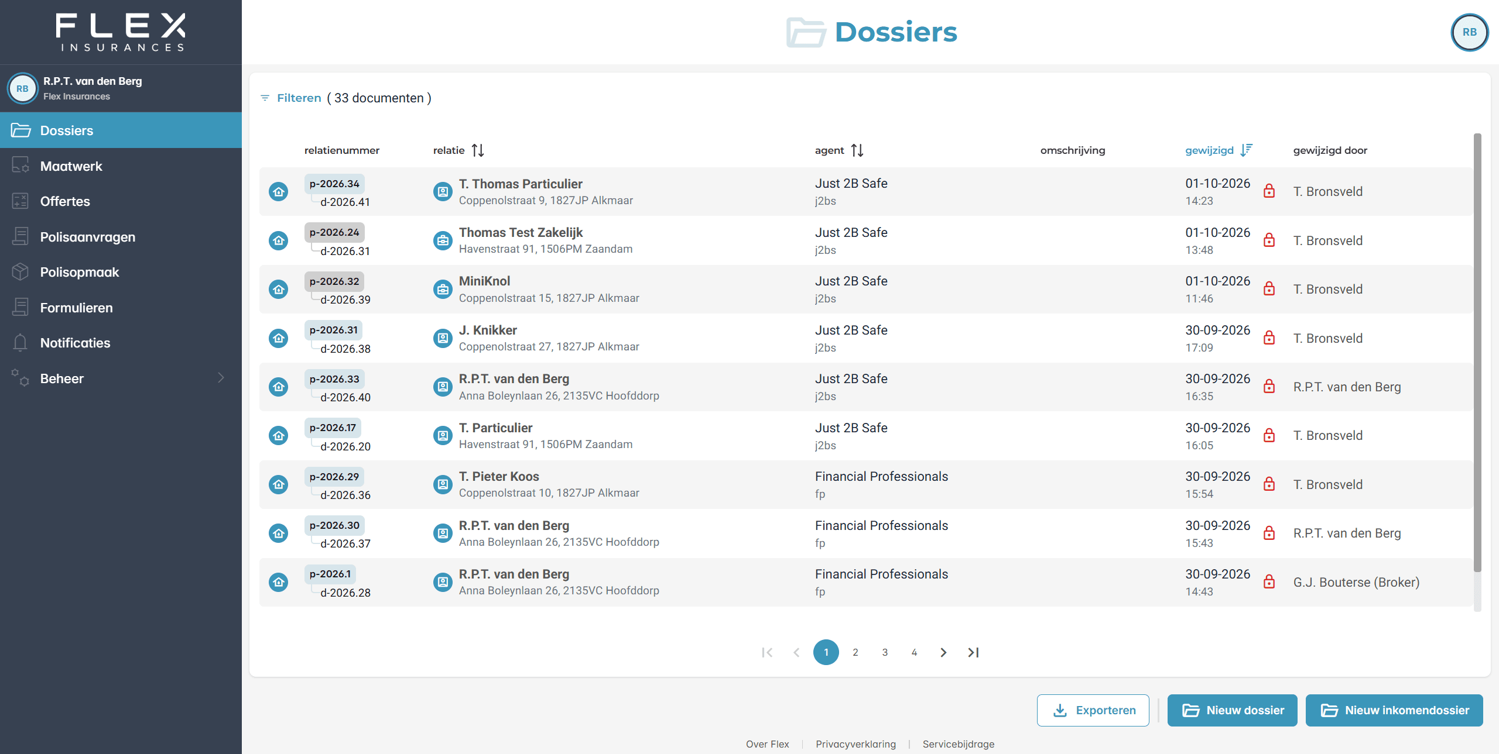Click the home icon for T. Thomas Particulier row
Screen dimensions: 1499x754
tap(279, 192)
